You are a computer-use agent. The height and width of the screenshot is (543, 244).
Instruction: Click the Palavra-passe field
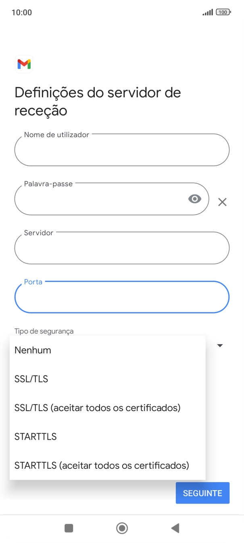pos(101,199)
